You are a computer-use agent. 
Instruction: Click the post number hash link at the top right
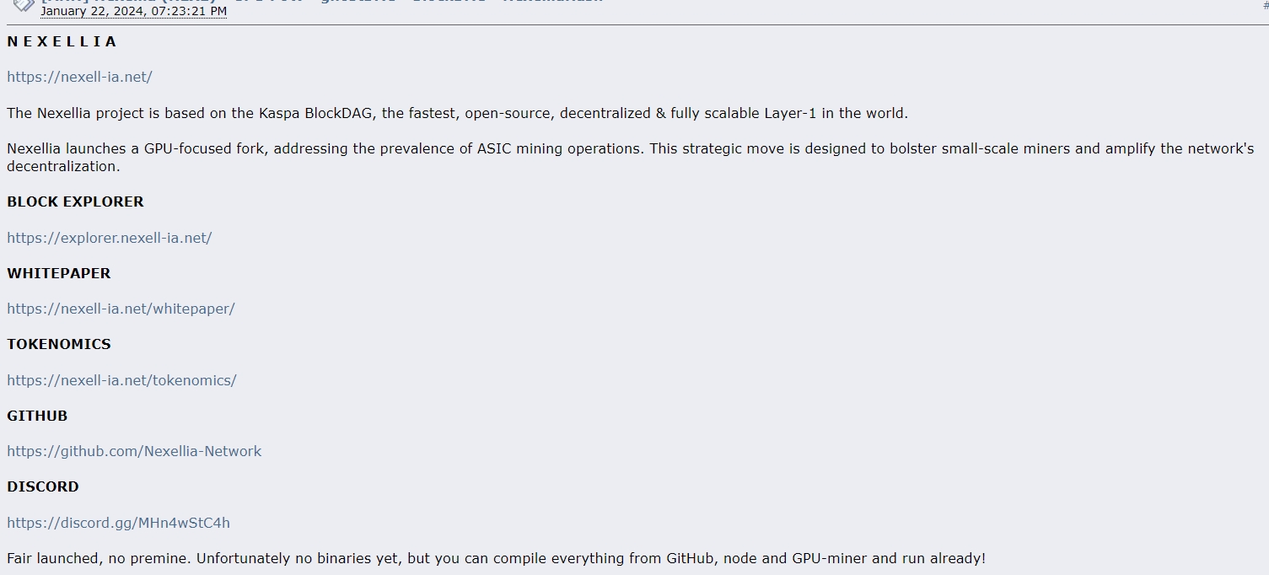[x=1266, y=5]
